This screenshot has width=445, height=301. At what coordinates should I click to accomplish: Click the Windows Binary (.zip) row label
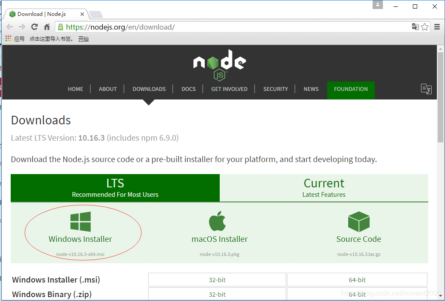click(x=52, y=294)
